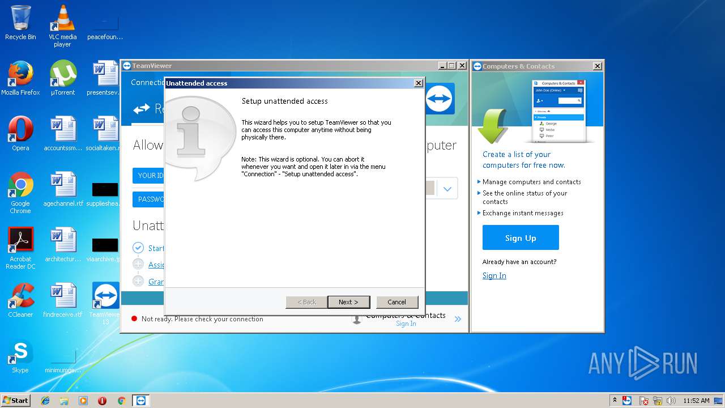Viewport: 725px width, 408px height.
Task: Select accountssm document on desktop
Action: click(62, 134)
